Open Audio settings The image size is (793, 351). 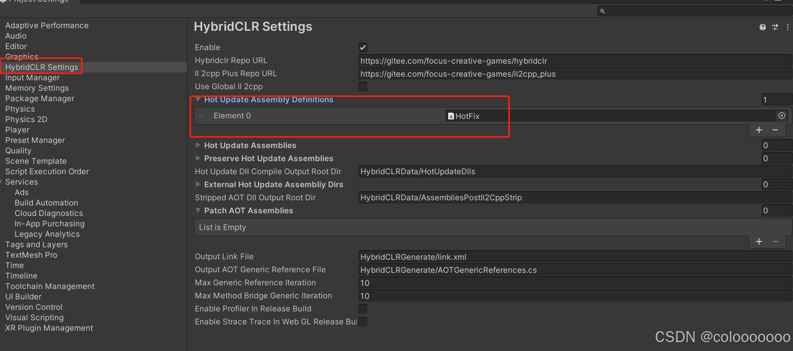(16, 36)
